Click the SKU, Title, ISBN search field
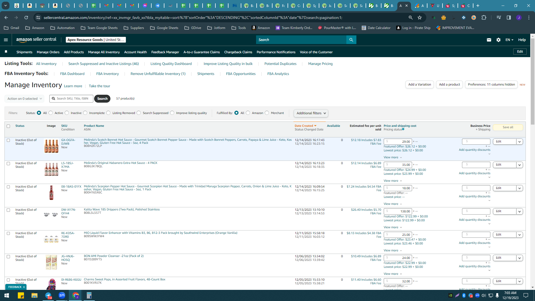The width and height of the screenshot is (535, 301). coord(71,99)
